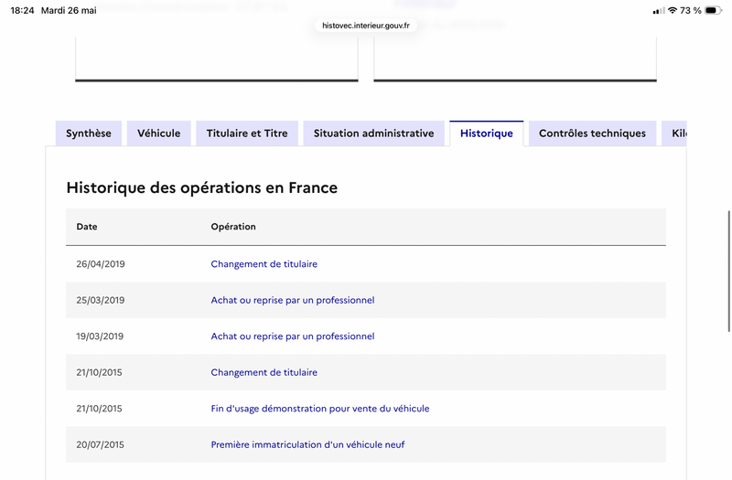Select the Situation administrative tab
Viewport: 732px width, 480px height.
click(x=374, y=133)
